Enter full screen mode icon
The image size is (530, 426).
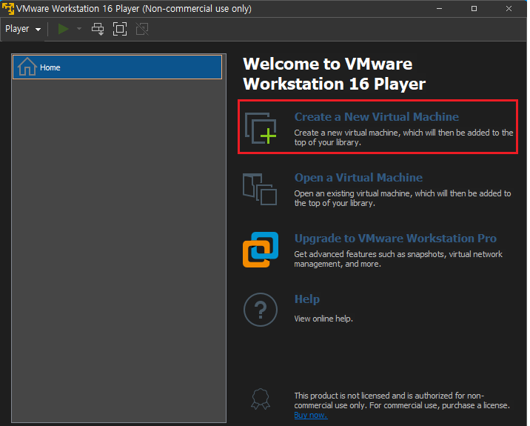(x=120, y=29)
